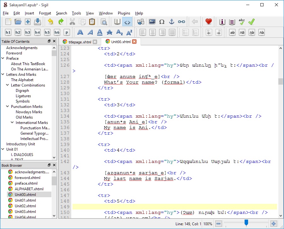Screen dimensions: 284x229
Task: Click the Insert Link chain icon
Action: point(181,22)
